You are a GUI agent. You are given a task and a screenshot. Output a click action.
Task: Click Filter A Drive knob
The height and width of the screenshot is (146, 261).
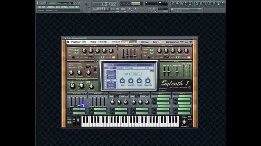point(88,73)
